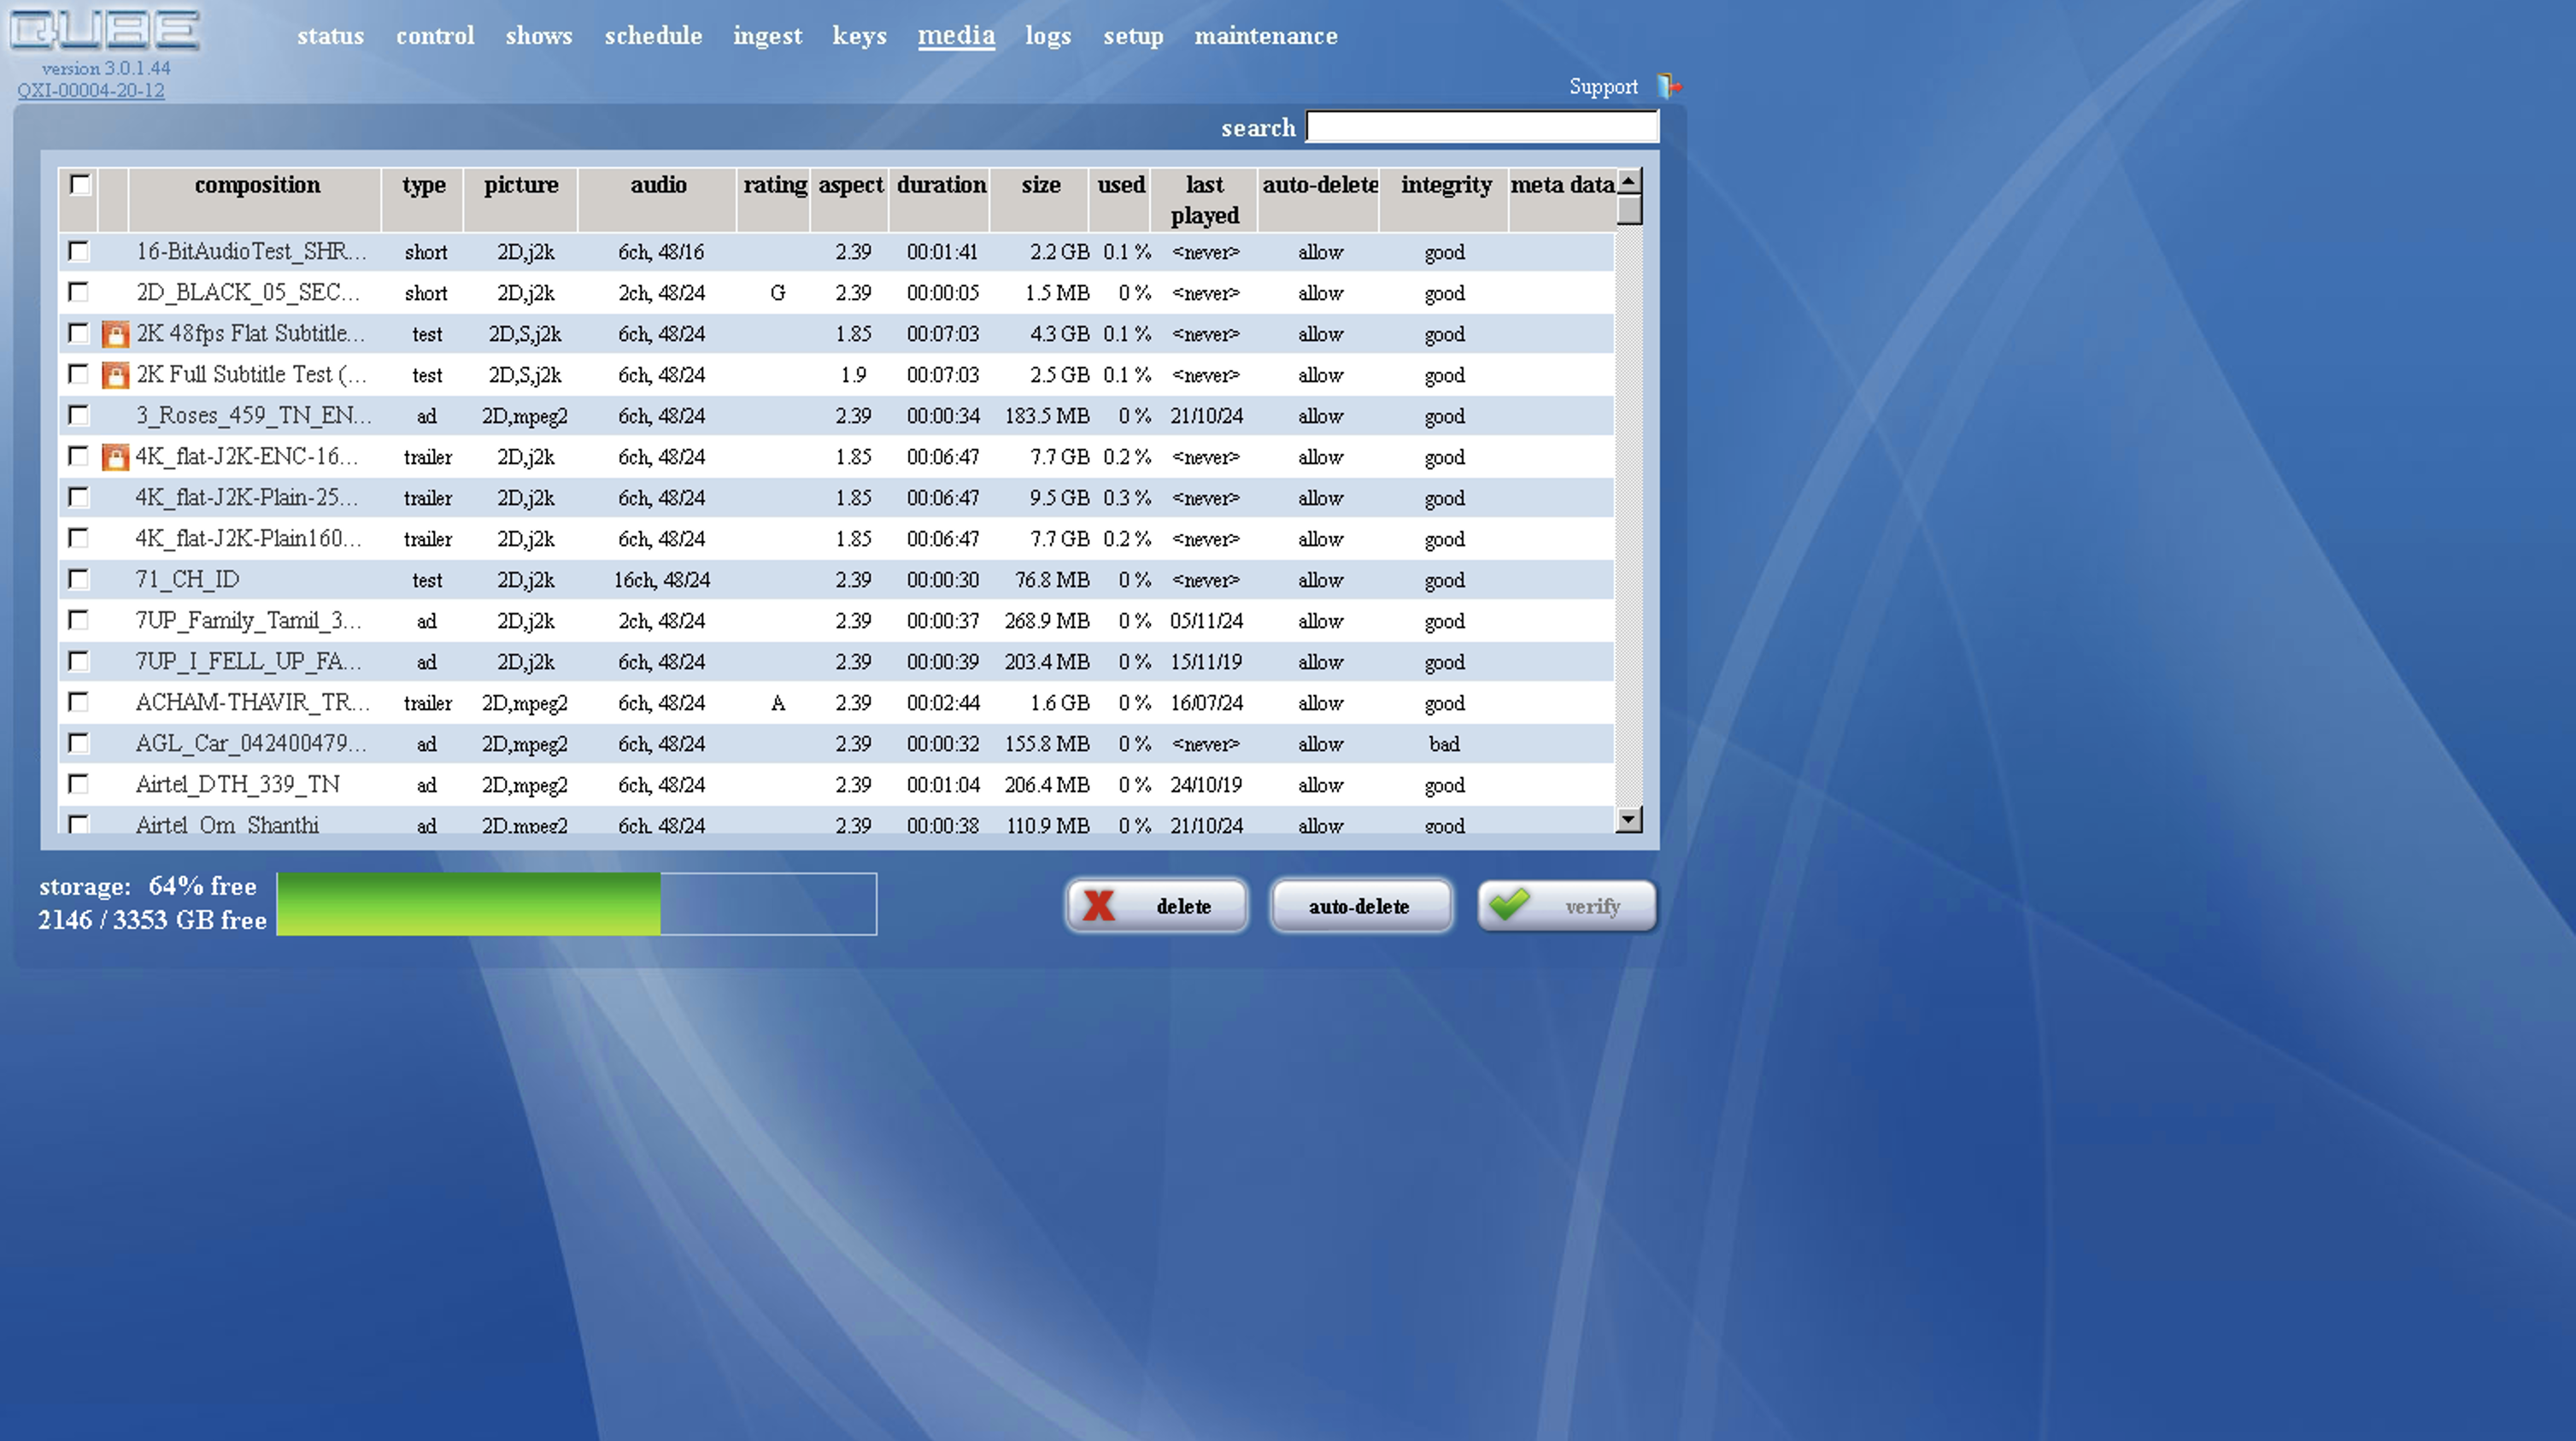The image size is (2576, 1441).
Task: Click the table scrollbar thumb
Action: 1629,210
